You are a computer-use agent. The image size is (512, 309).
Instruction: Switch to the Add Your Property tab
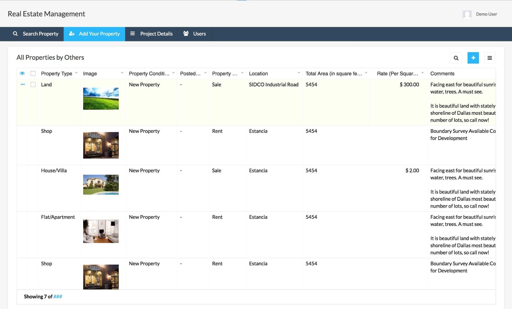(94, 34)
